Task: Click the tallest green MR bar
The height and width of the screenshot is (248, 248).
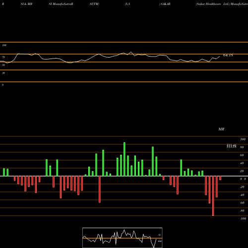Action: click(124, 159)
